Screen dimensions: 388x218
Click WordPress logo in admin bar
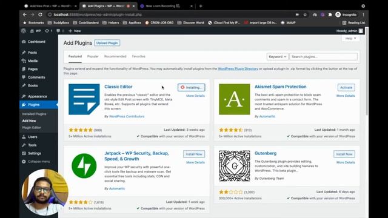24,31
